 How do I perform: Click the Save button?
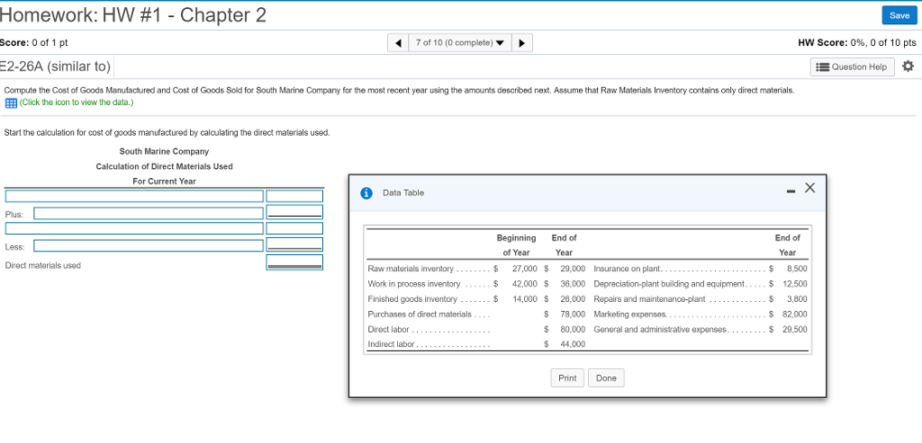click(x=899, y=16)
